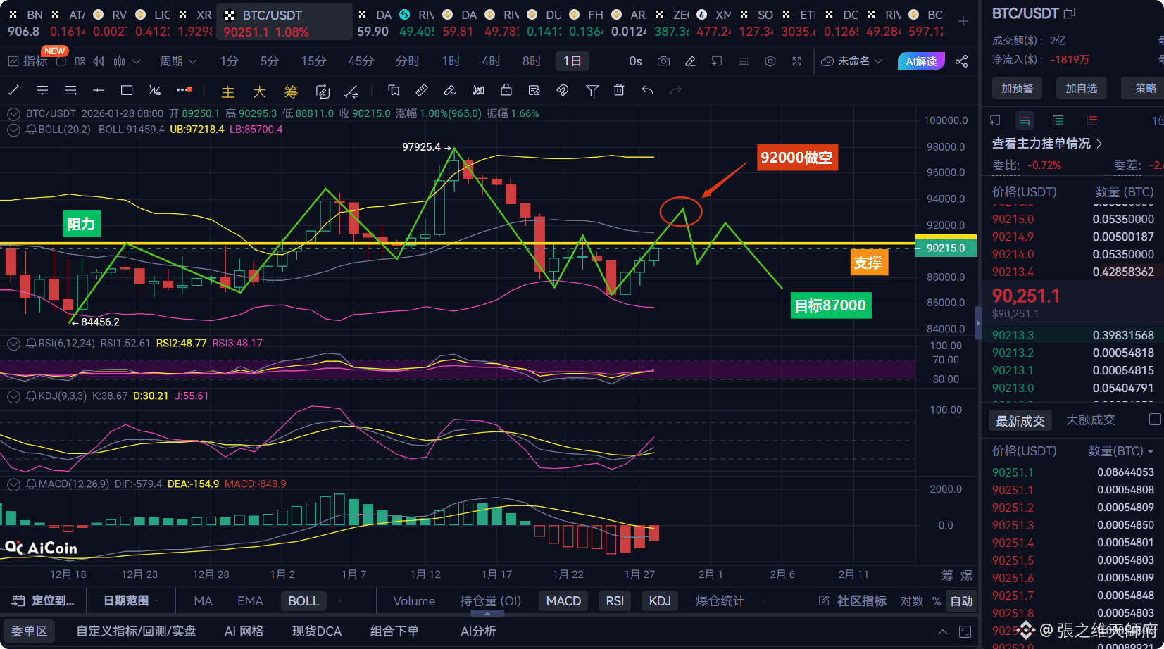Select the rectangle drawing tool
Viewport: 1164px width, 649px height.
point(127,90)
